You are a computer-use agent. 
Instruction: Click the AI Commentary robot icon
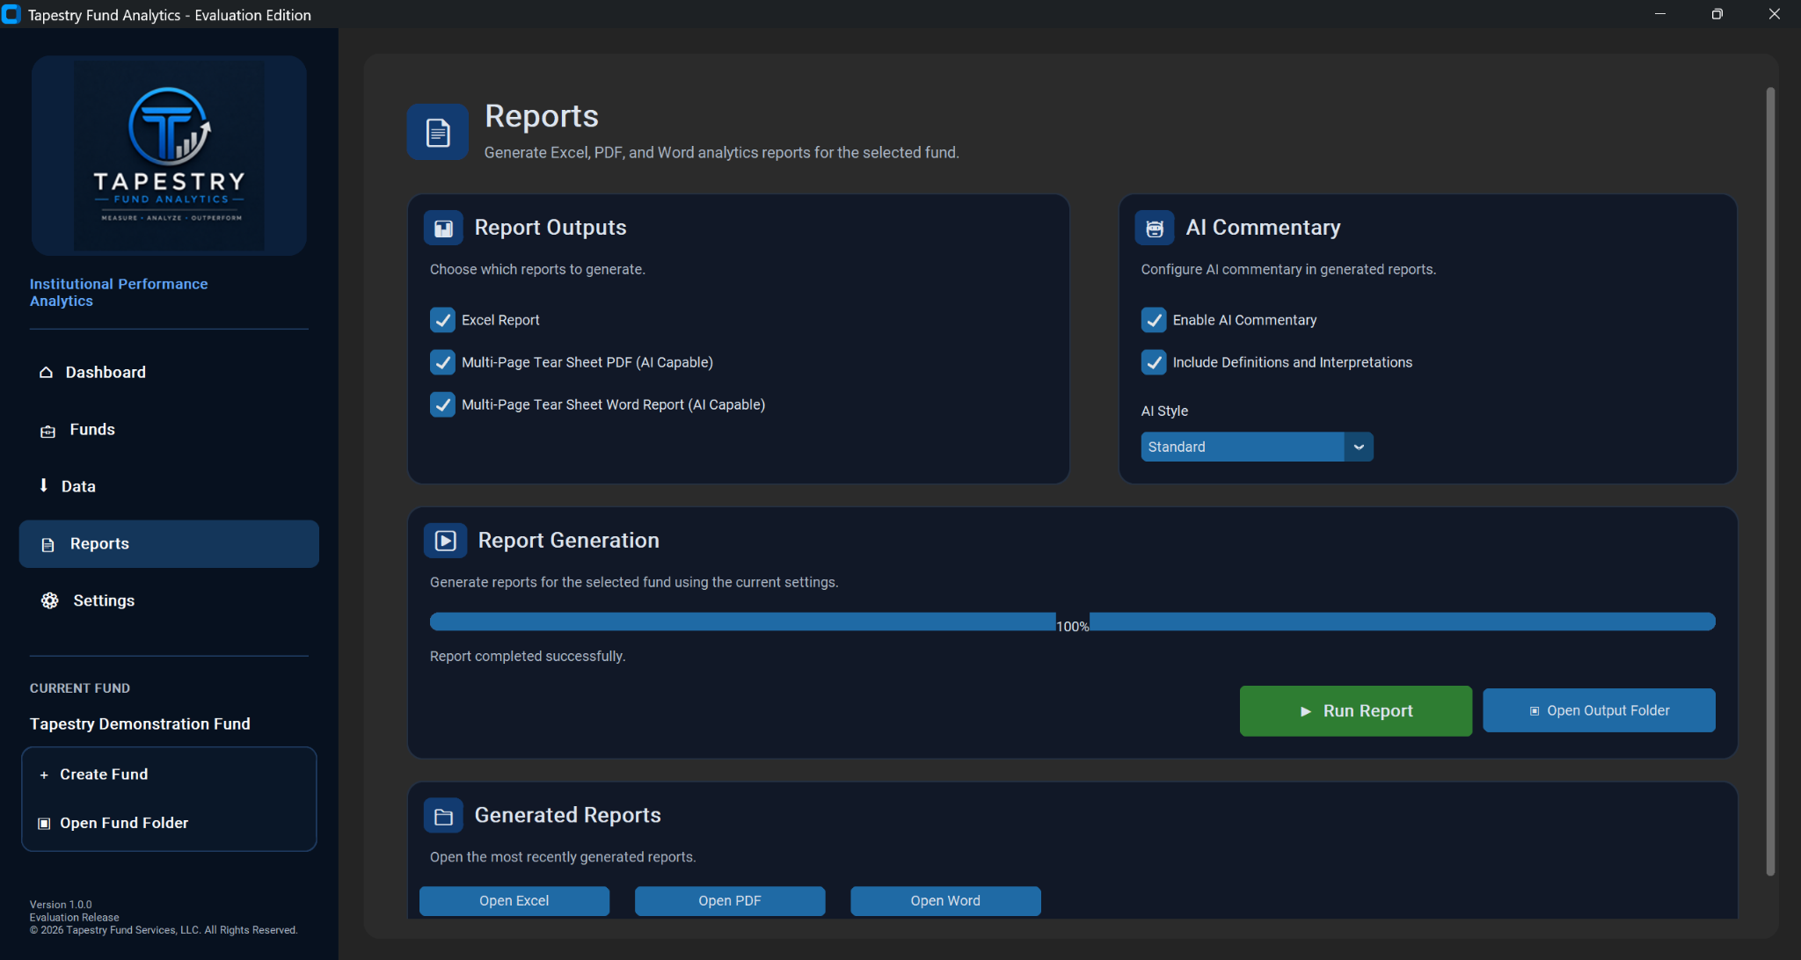click(1155, 229)
